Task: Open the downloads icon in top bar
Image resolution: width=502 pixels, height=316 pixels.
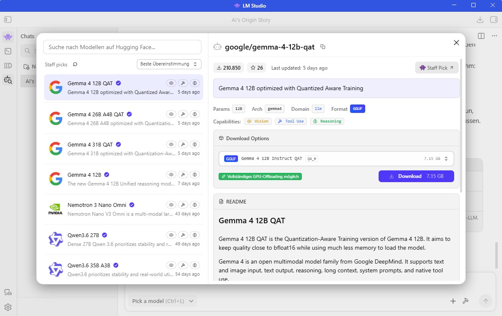Action: click(x=480, y=20)
